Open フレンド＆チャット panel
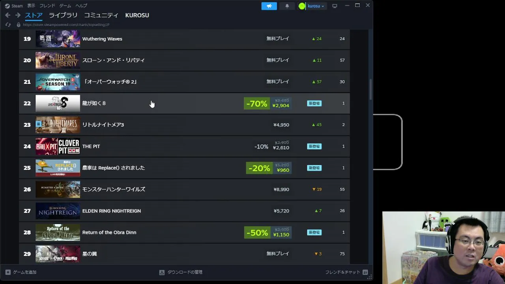The width and height of the screenshot is (505, 284). tap(346, 272)
